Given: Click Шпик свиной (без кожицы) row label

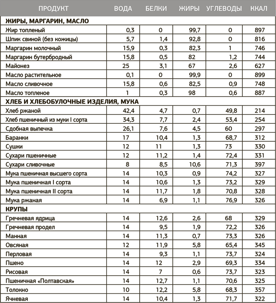Looking at the screenshot, I should click(x=42, y=39).
